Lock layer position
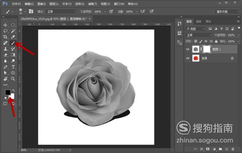The image size is (242, 153). coord(206,41)
